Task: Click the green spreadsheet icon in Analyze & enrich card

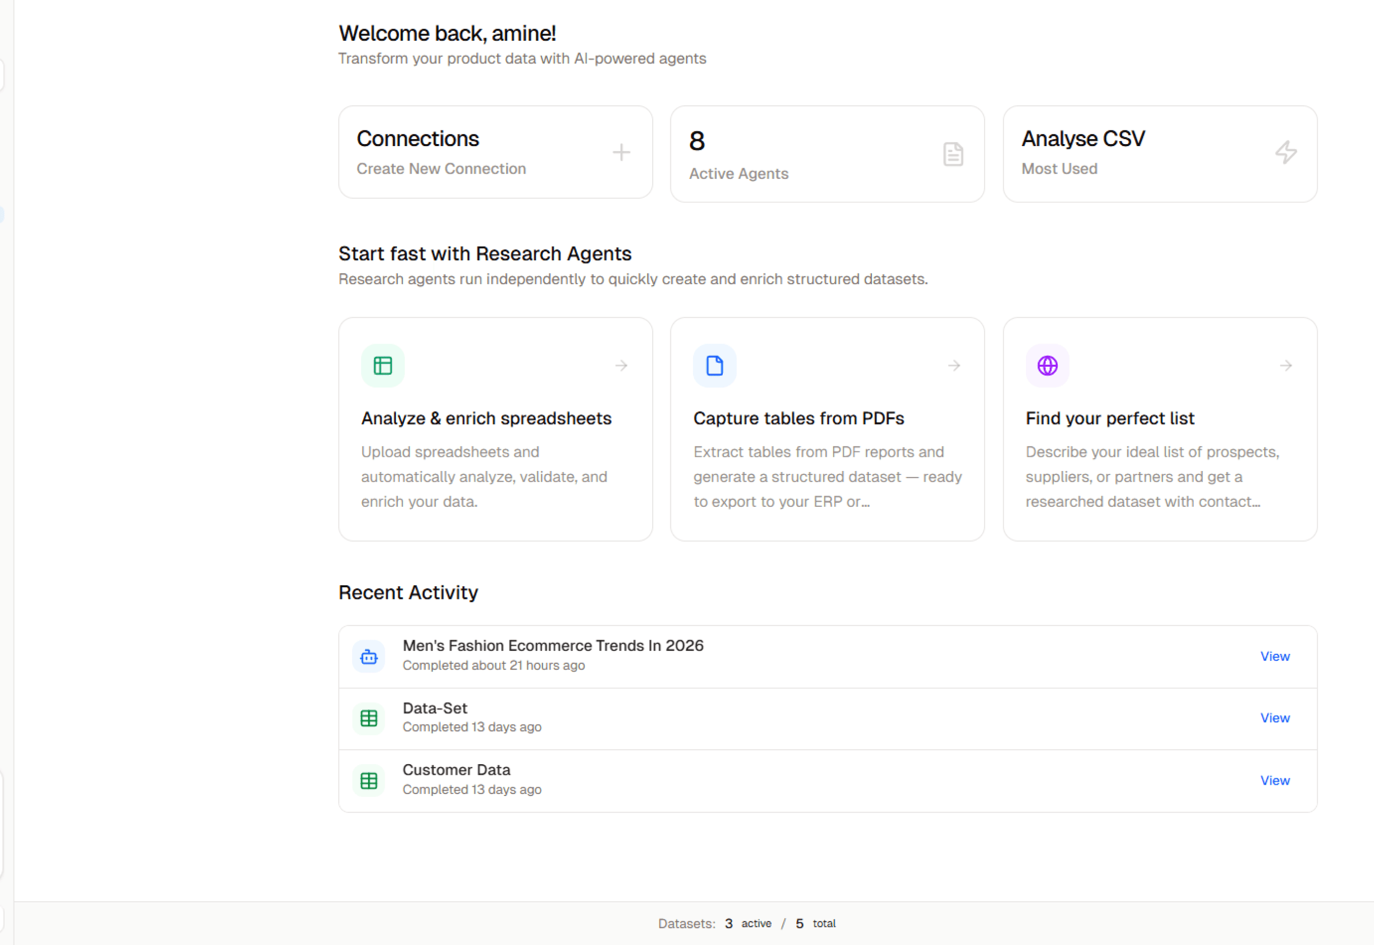Action: pos(382,366)
